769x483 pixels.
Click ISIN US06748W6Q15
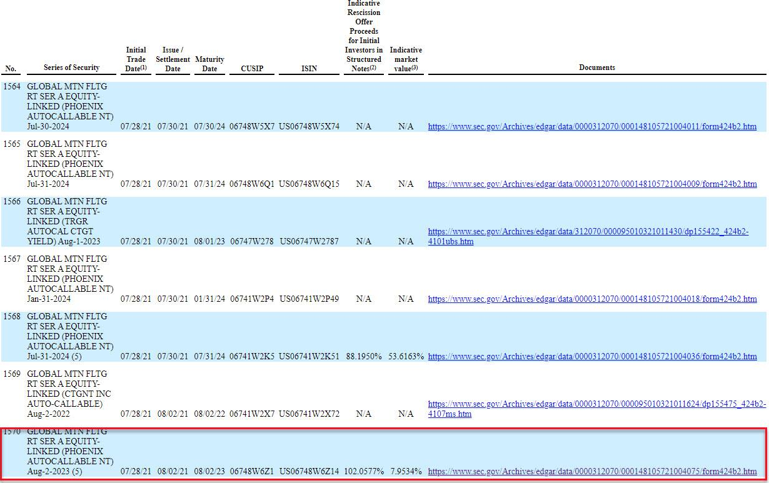click(x=309, y=184)
